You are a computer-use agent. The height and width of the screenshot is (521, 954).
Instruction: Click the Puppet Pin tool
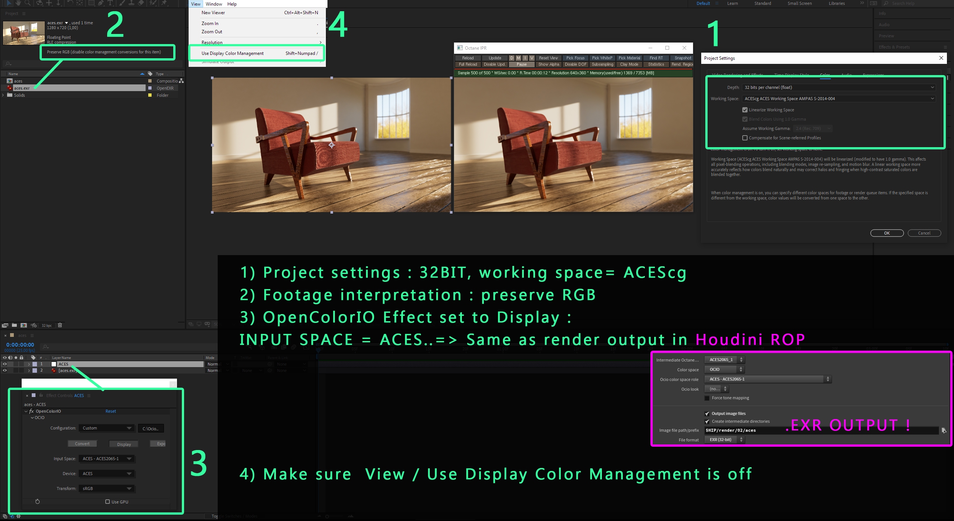tap(164, 3)
